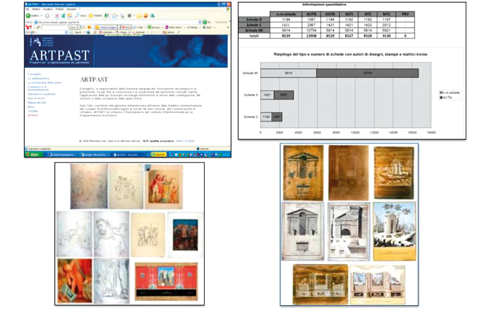Click the yellow folder icon in toolbar
This screenshot has height=309, width=485.
(139, 16)
